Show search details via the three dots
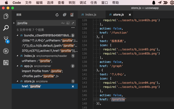The image size is (174, 109). click(73, 28)
